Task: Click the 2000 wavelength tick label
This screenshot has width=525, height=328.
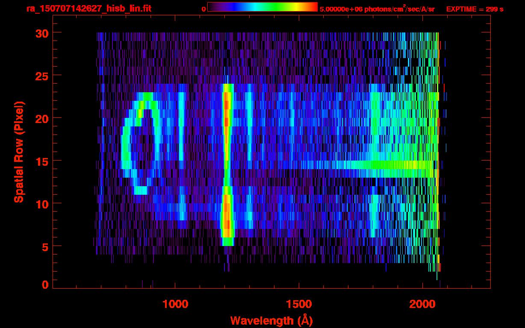Action: [x=422, y=304]
